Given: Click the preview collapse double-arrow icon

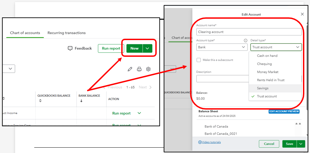Looking at the screenshot, I should (298, 124).
